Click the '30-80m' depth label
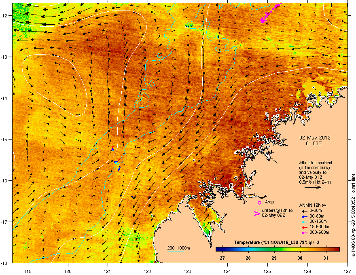 coord(317,216)
